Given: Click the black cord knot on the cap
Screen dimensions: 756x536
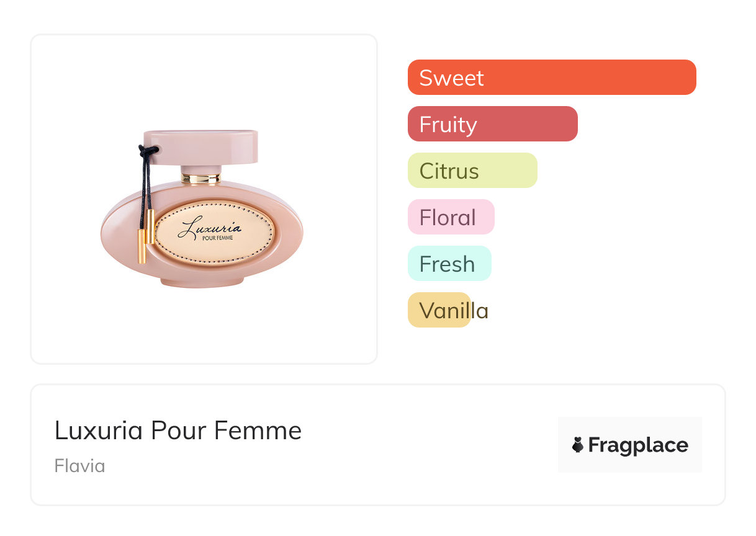Looking at the screenshot, I should (x=146, y=150).
